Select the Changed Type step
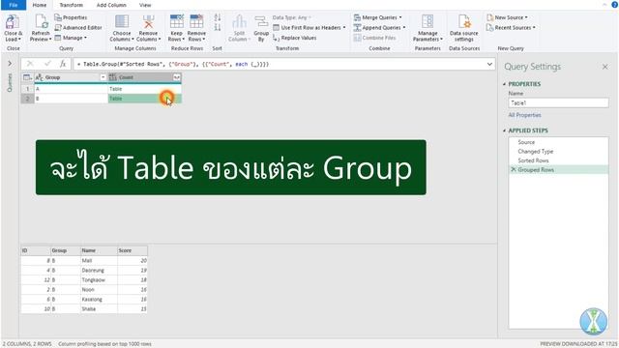619x348 pixels. [559, 151]
